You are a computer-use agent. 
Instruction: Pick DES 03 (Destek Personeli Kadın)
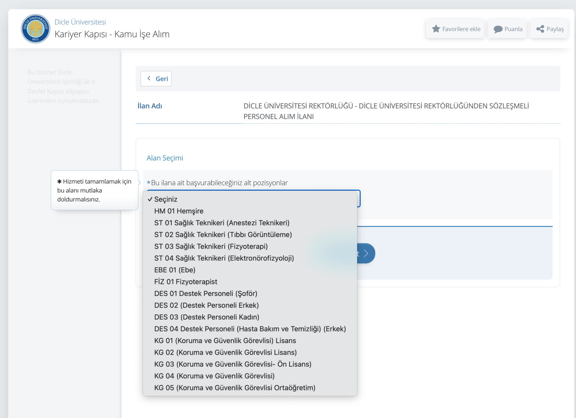[207, 317]
